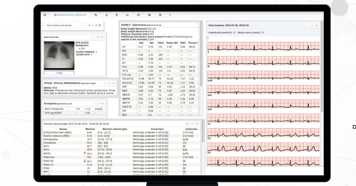Go to previous image in RTG KLP panel
Screen dimensions: 356x186
coord(93,37)
